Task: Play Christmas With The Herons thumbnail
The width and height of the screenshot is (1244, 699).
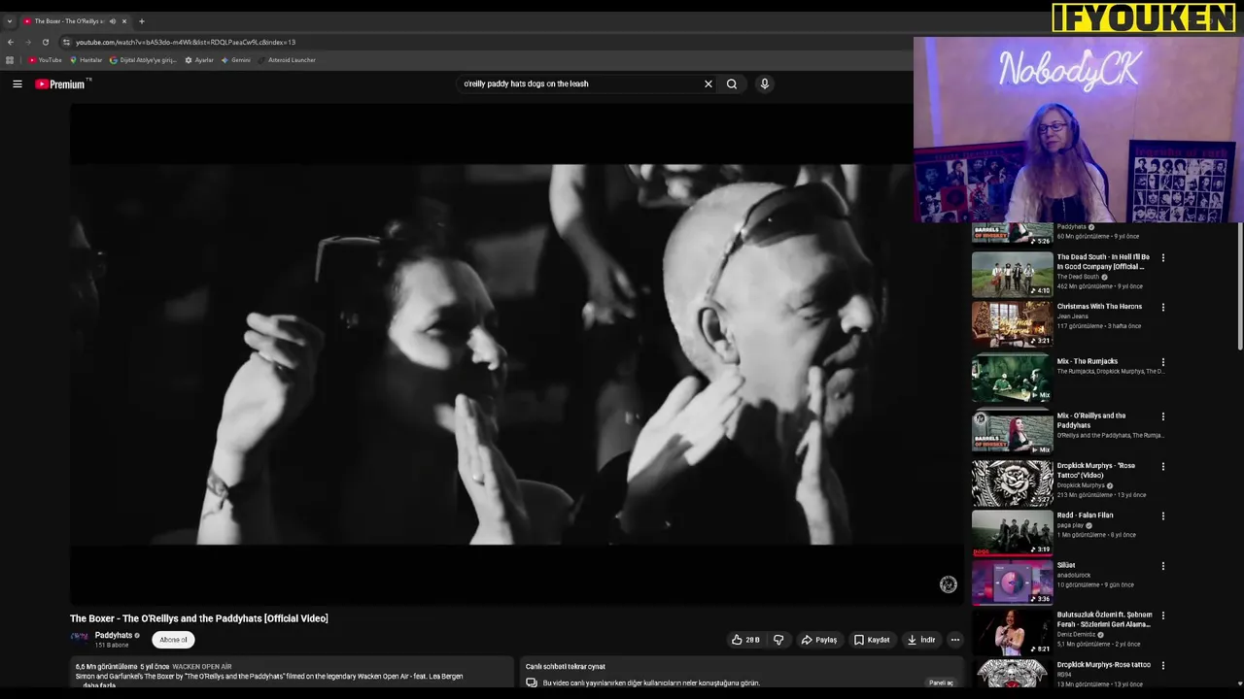Action: pos(1012,323)
